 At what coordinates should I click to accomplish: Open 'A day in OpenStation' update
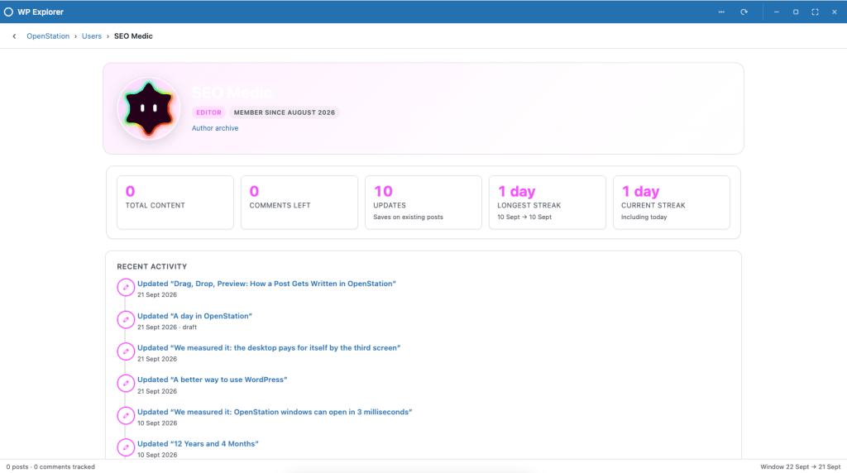[194, 316]
